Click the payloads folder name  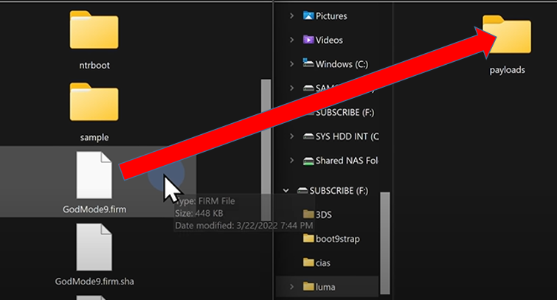click(x=508, y=70)
